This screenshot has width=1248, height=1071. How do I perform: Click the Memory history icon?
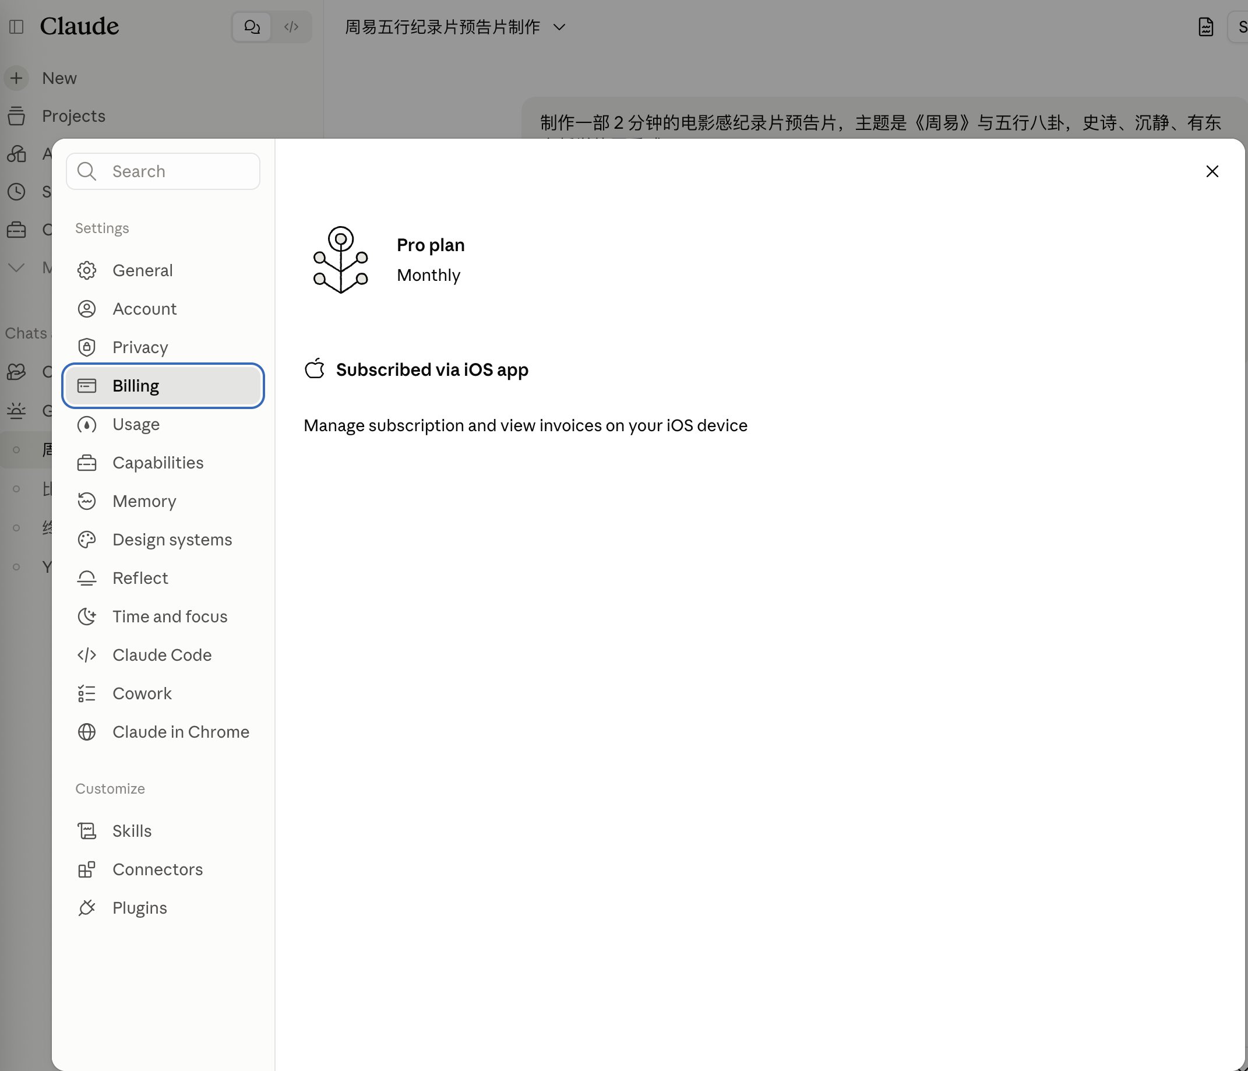tap(87, 501)
